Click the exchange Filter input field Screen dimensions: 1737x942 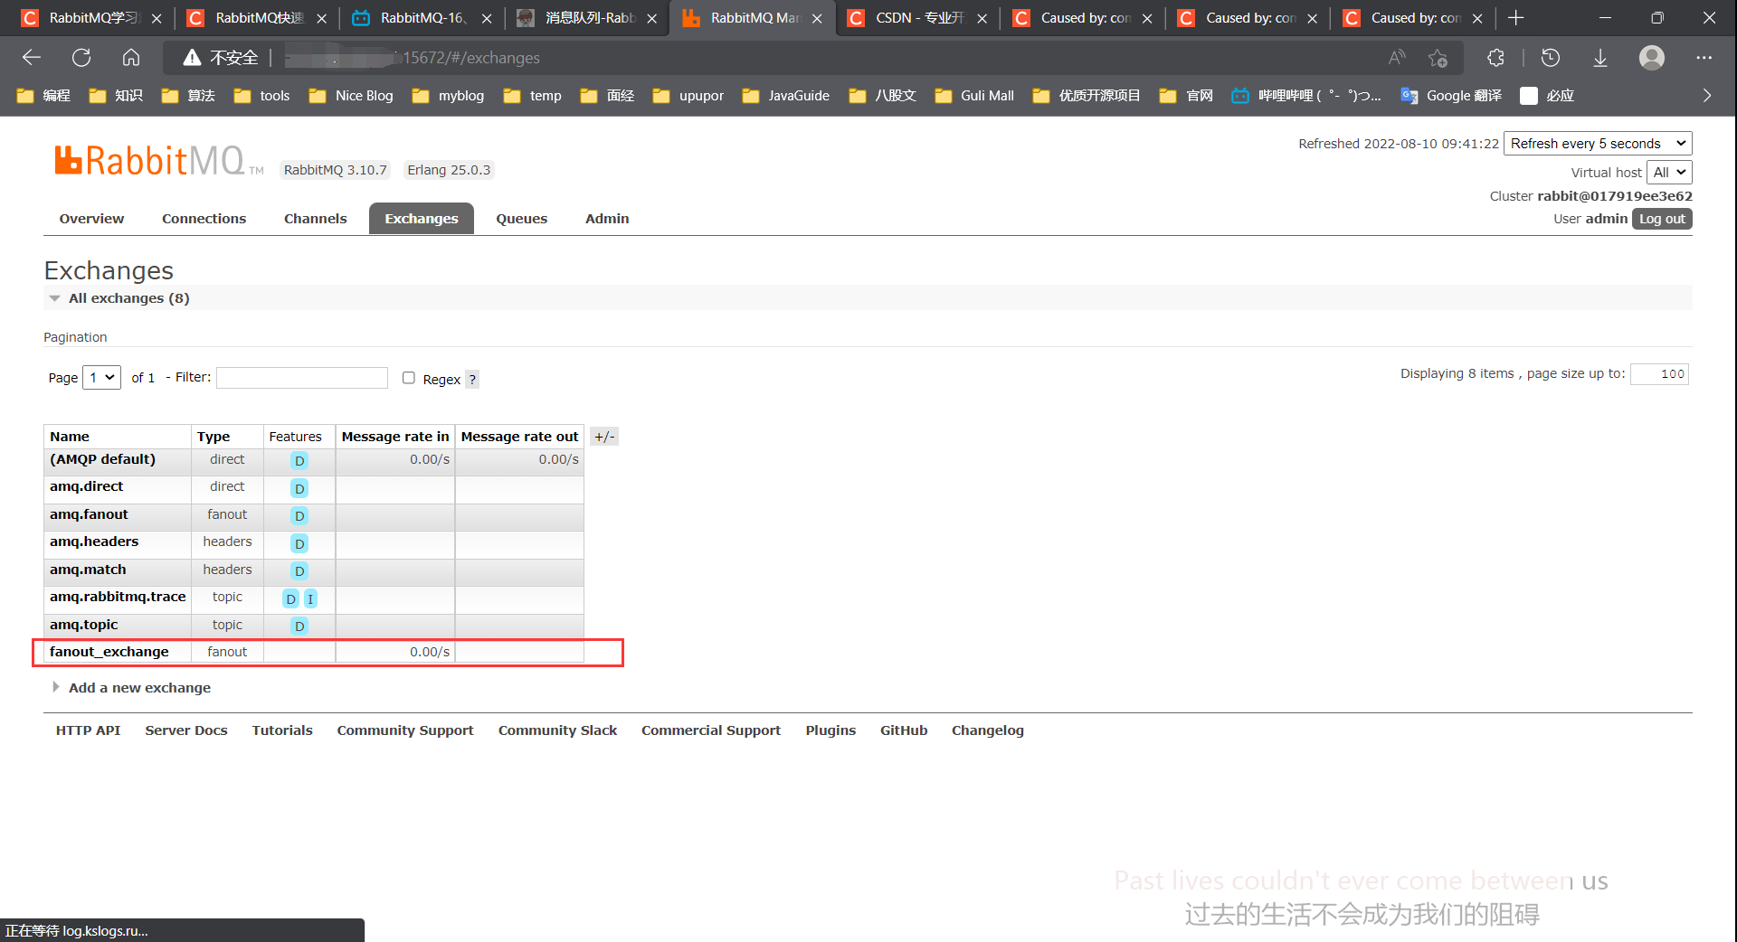coord(302,377)
